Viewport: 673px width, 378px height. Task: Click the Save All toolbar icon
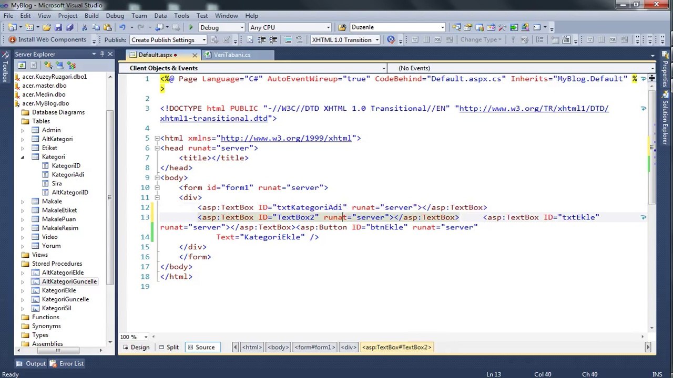click(69, 27)
